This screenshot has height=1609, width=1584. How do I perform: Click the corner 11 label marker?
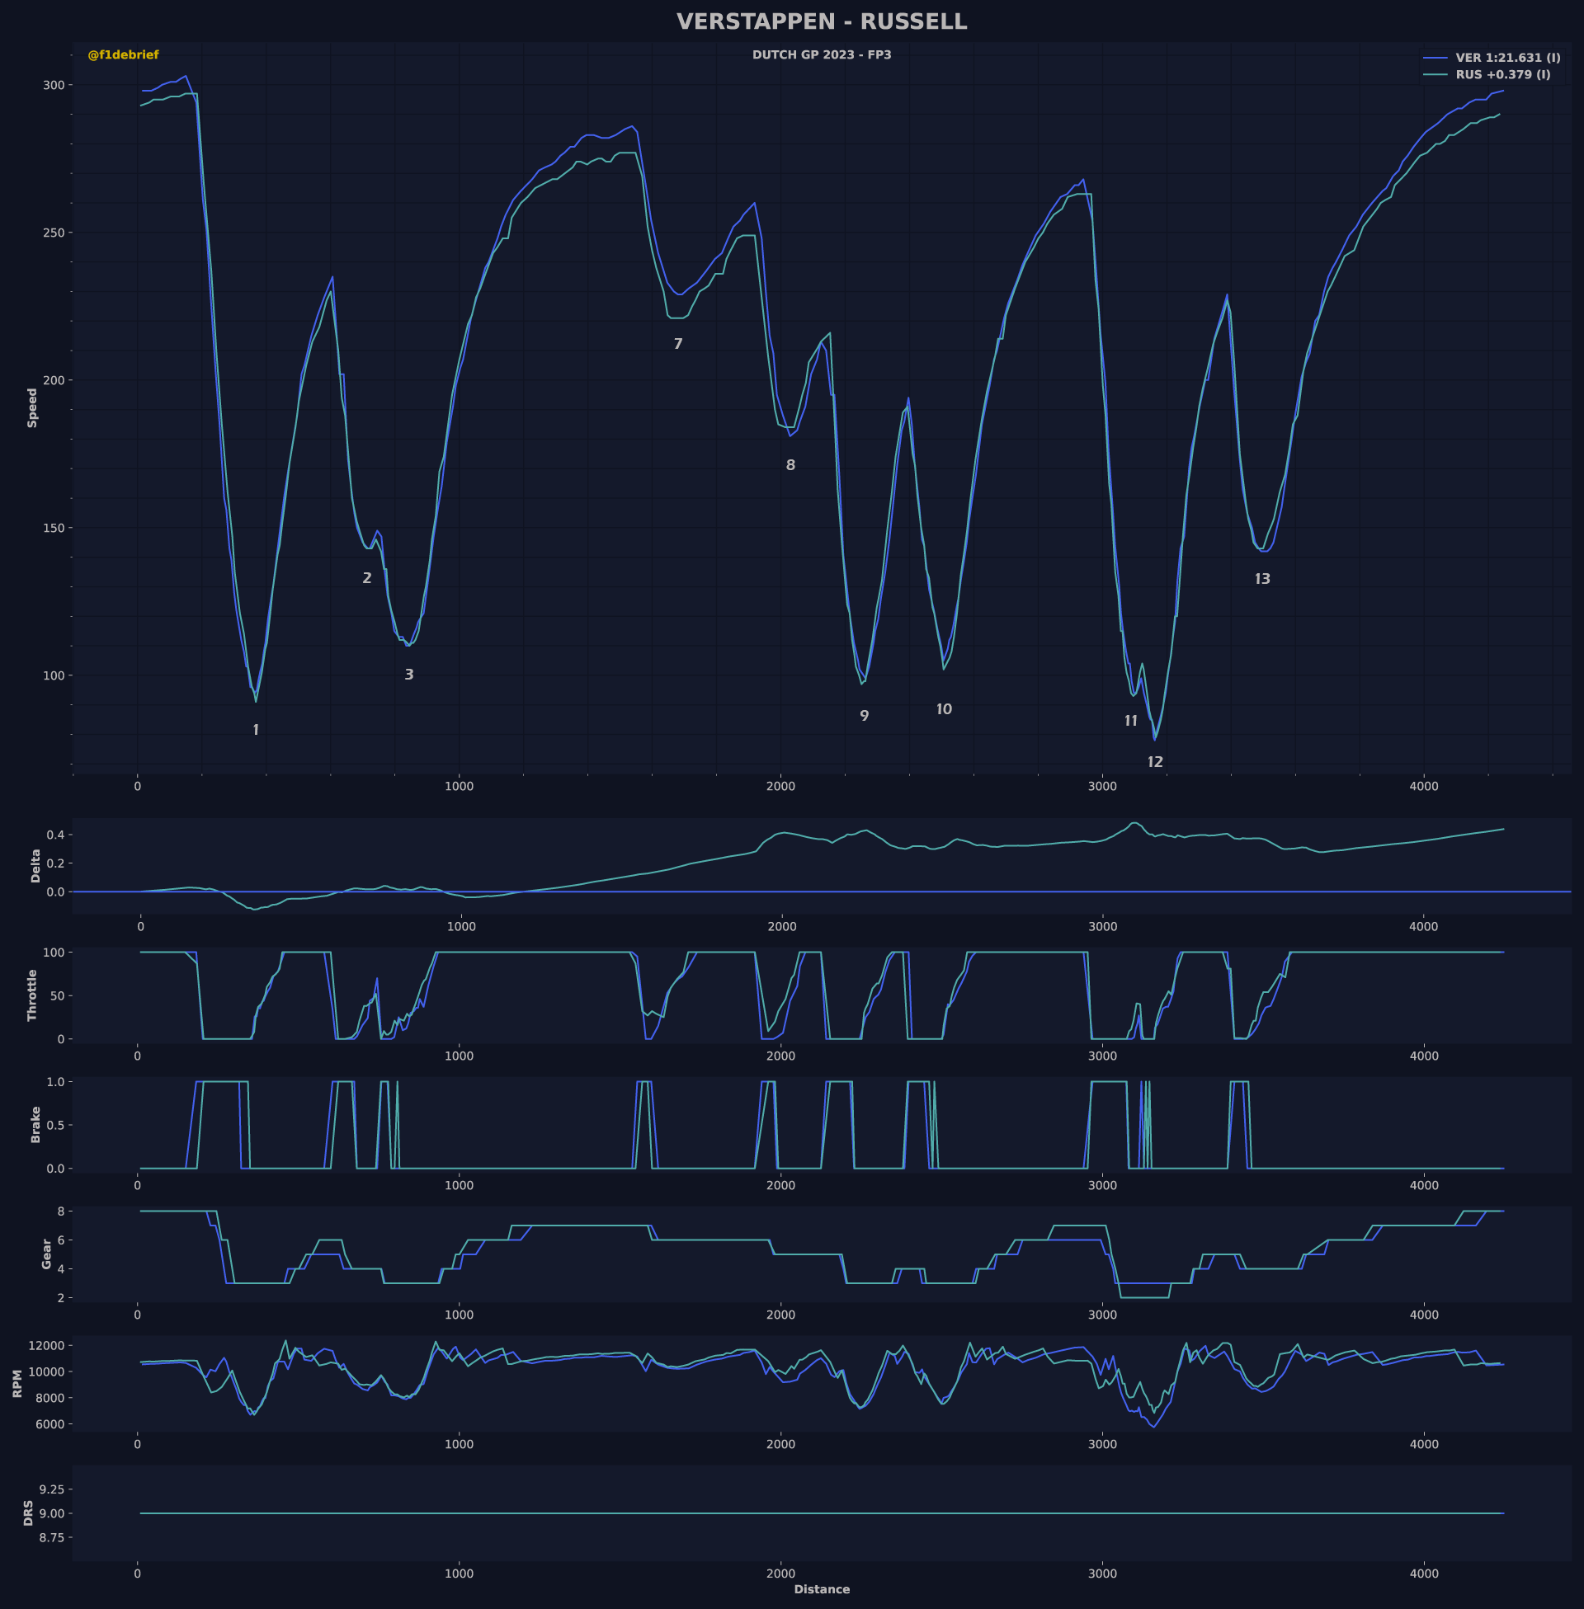[x=1130, y=721]
